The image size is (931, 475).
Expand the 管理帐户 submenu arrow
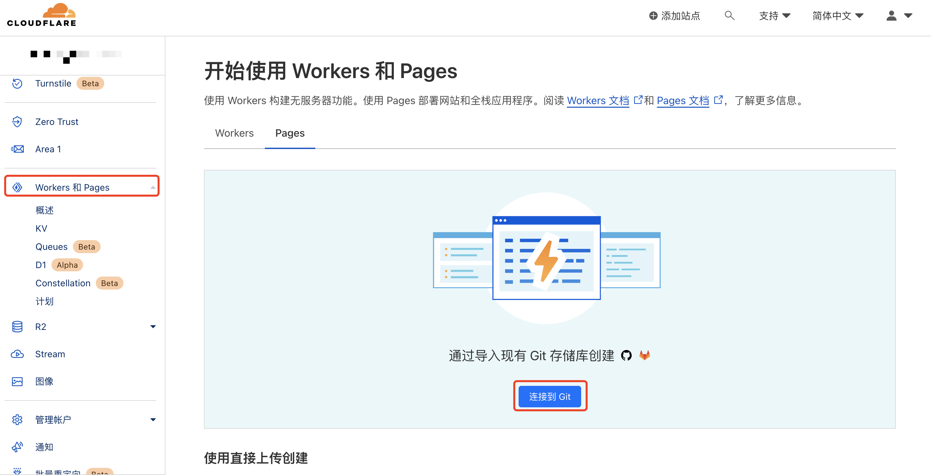pyautogui.click(x=153, y=419)
